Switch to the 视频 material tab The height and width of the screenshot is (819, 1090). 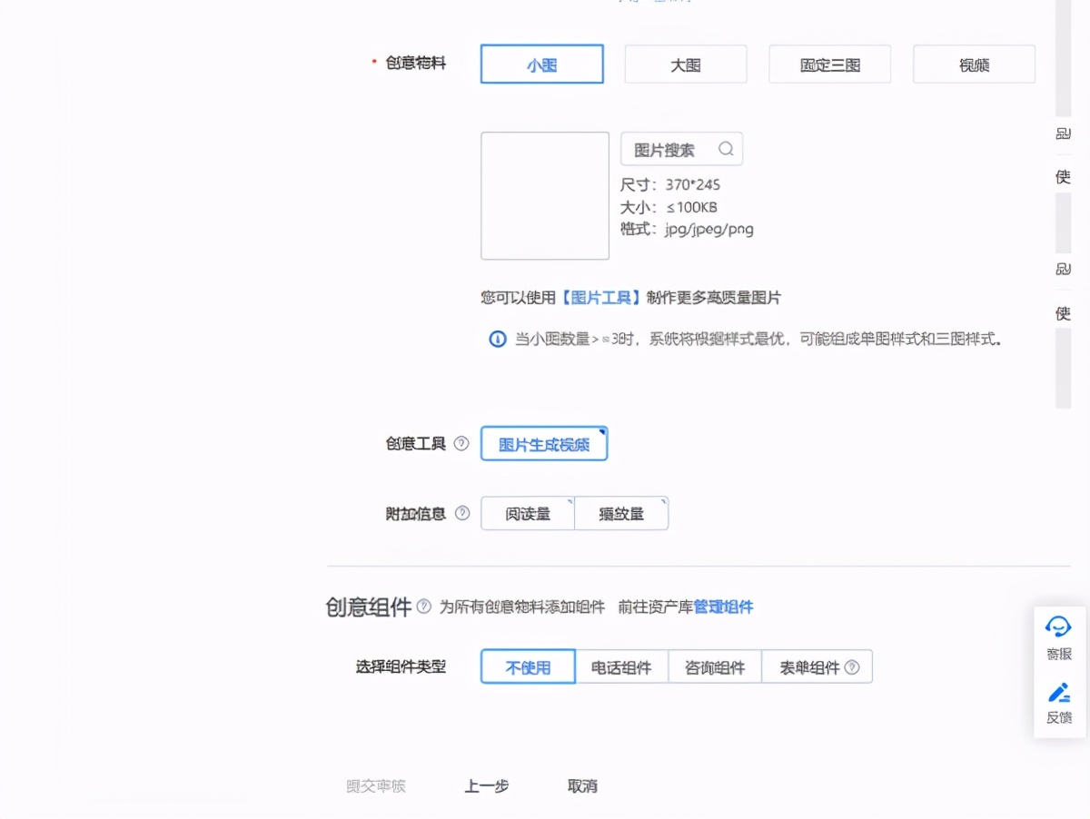[x=974, y=64]
